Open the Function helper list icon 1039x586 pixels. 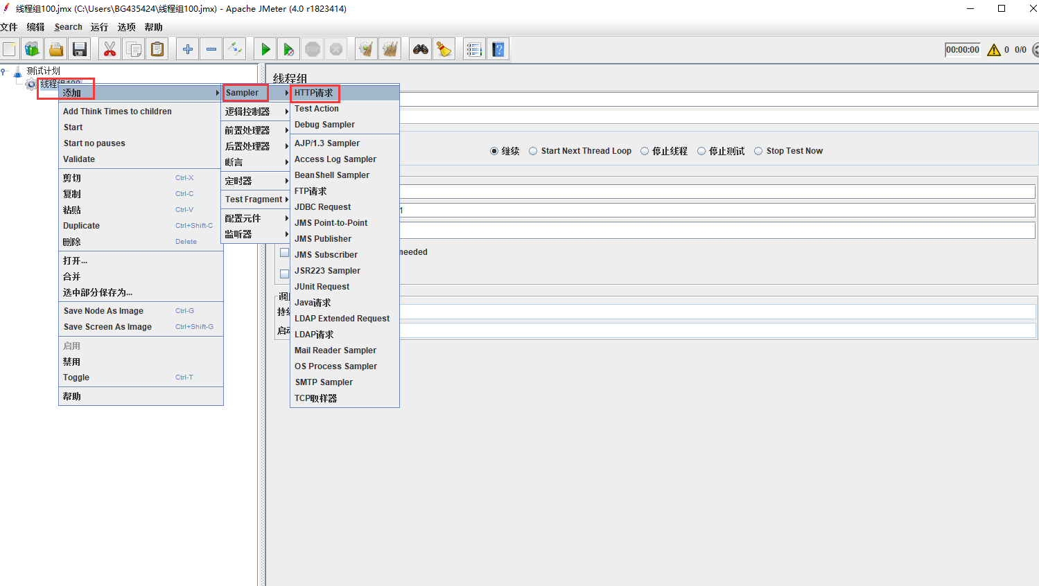tap(474, 49)
